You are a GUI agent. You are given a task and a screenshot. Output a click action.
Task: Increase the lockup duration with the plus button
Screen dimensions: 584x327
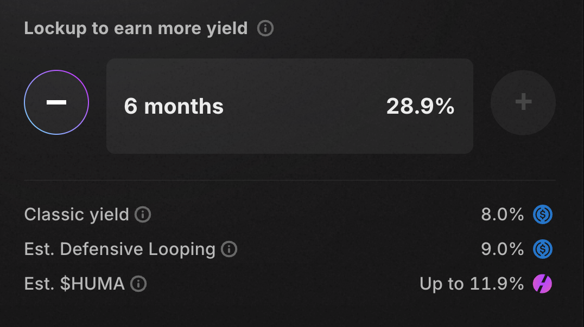coord(523,102)
